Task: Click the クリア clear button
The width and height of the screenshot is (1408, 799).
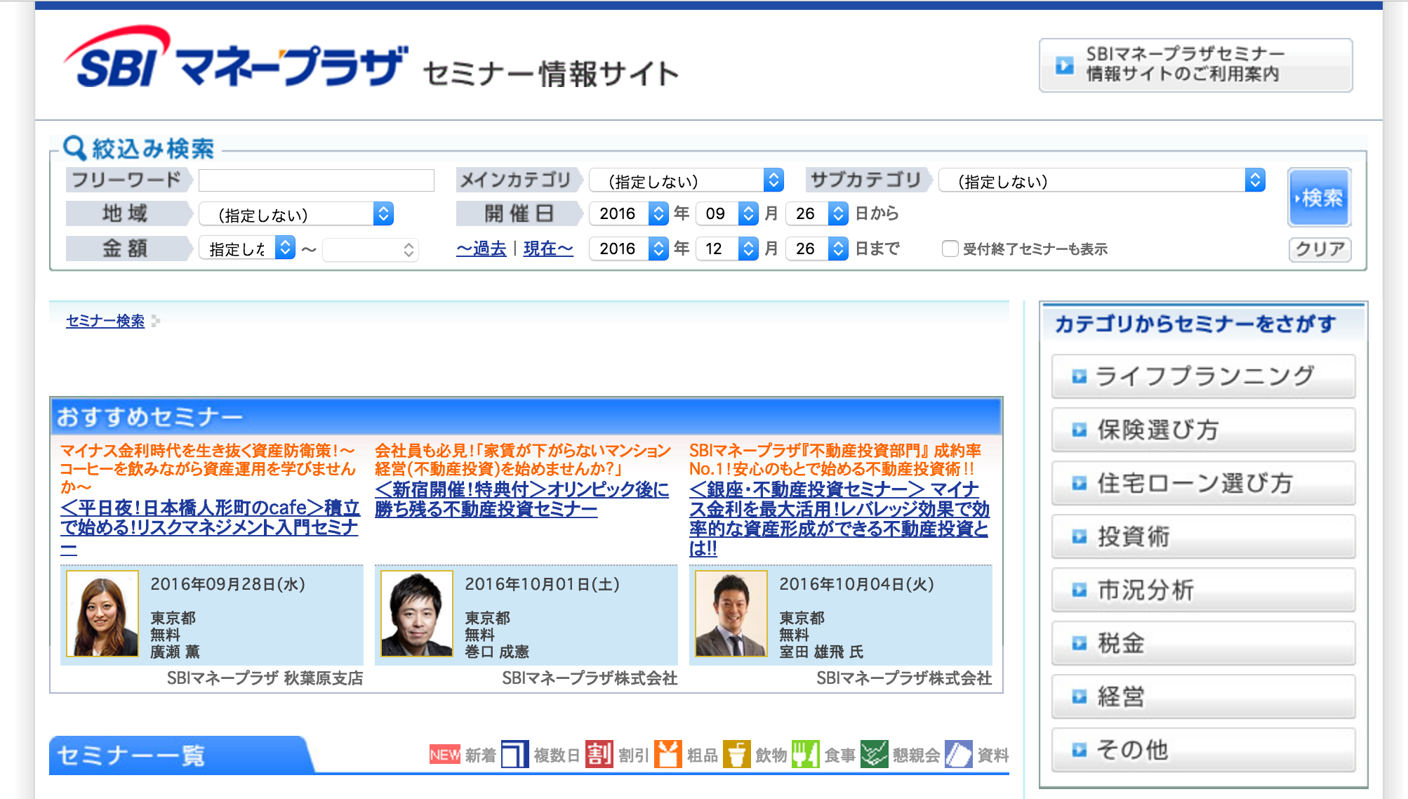Action: [1320, 249]
